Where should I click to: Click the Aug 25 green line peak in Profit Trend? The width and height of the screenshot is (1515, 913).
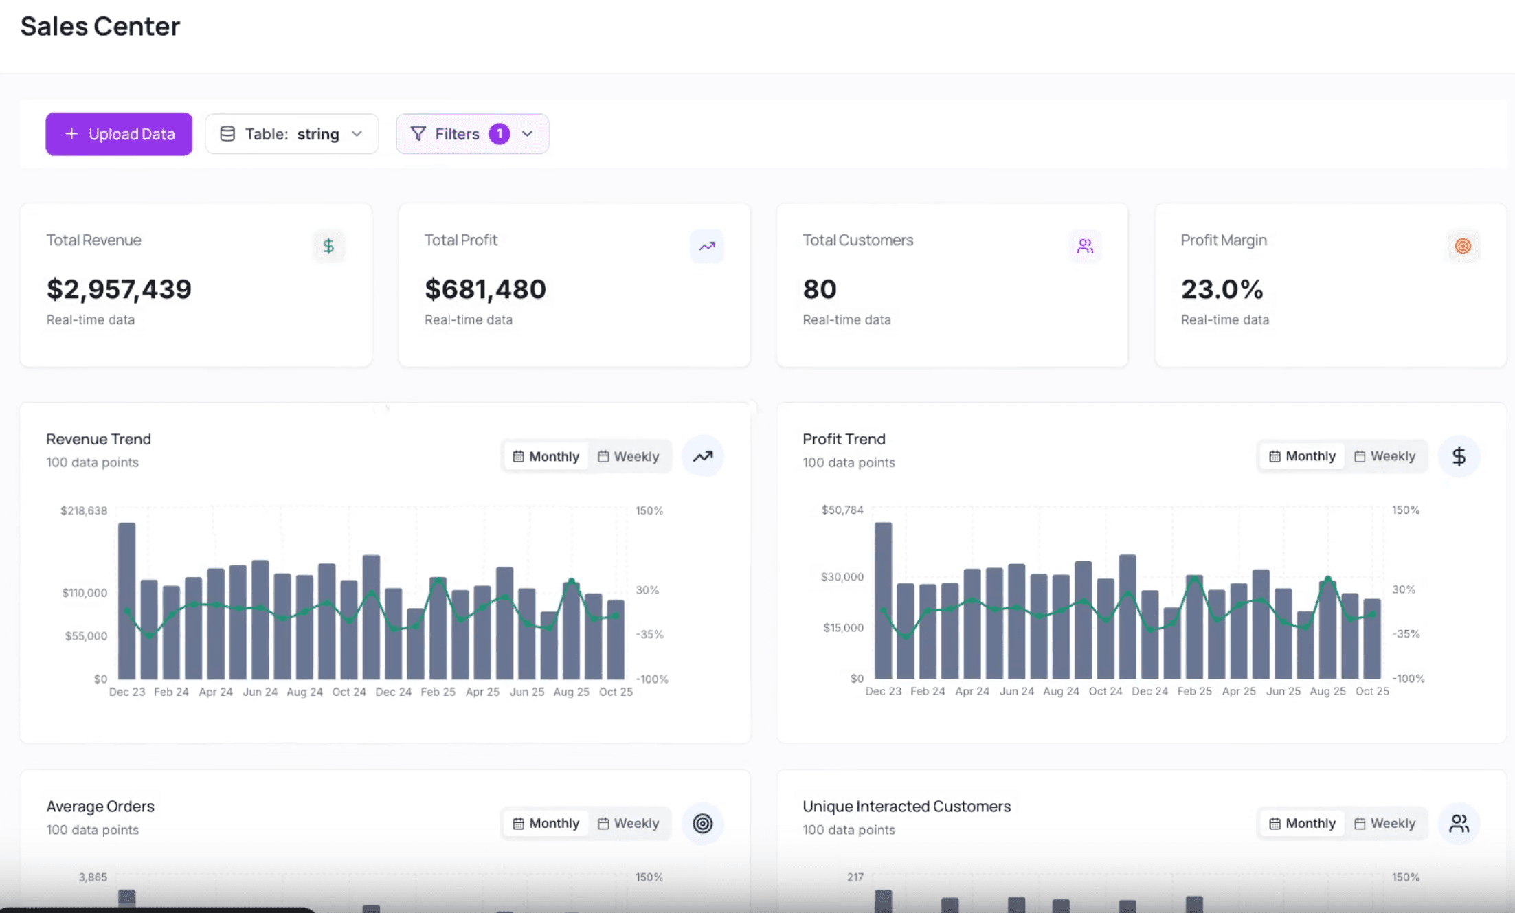tap(1327, 579)
